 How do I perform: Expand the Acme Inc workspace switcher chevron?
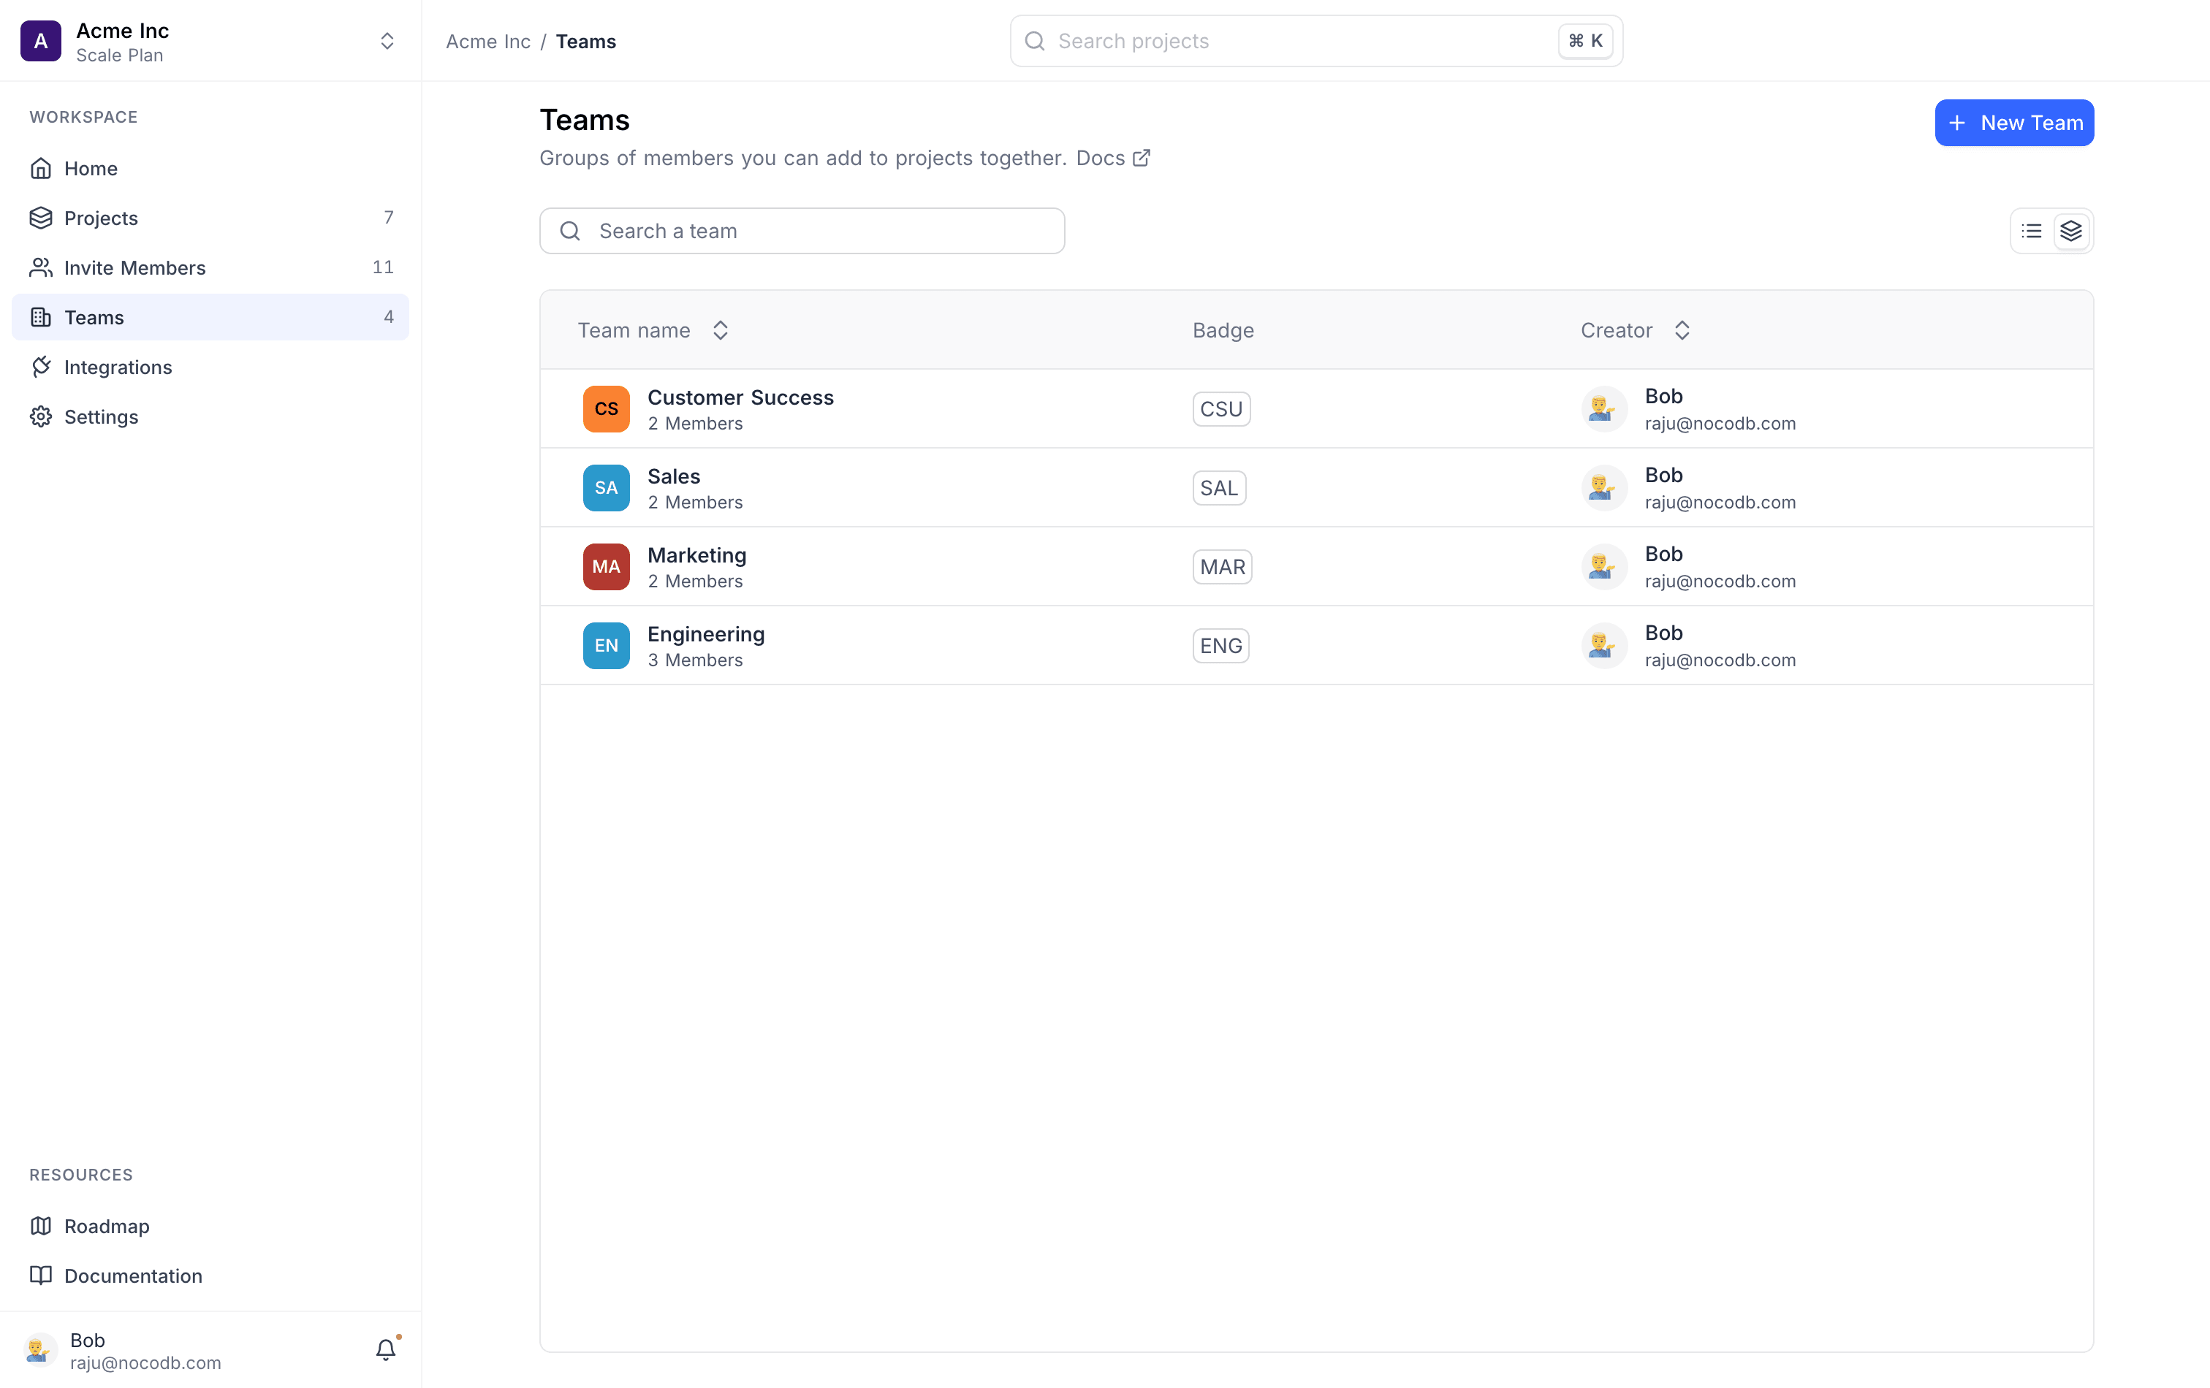387,42
